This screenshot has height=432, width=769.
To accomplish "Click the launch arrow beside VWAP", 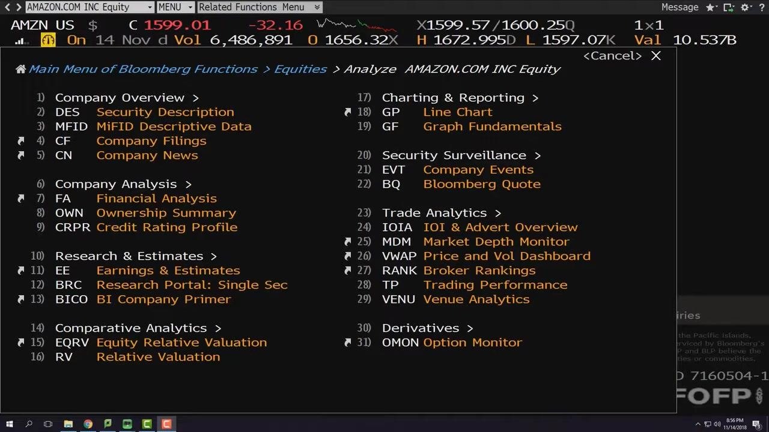I will click(348, 256).
